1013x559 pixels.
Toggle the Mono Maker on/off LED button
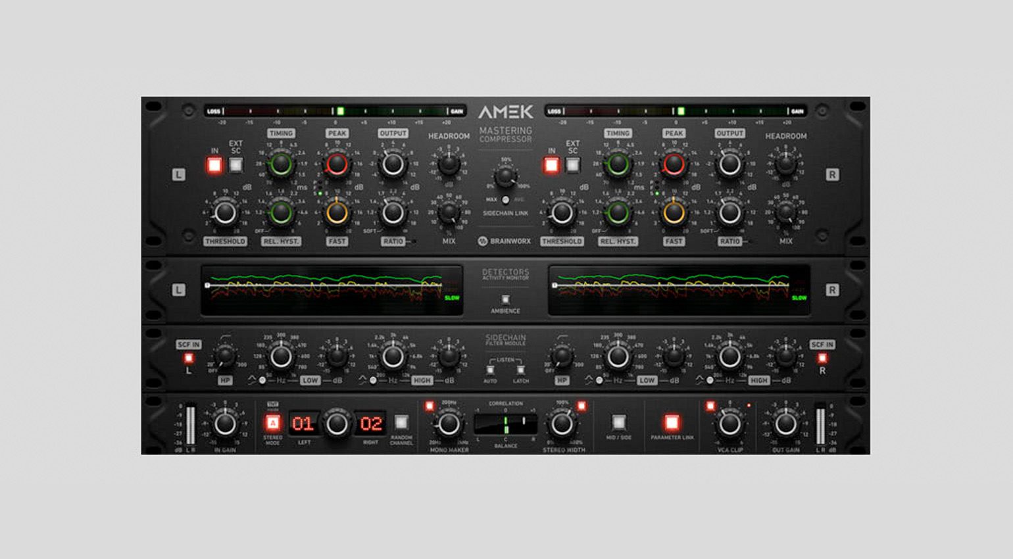[430, 406]
